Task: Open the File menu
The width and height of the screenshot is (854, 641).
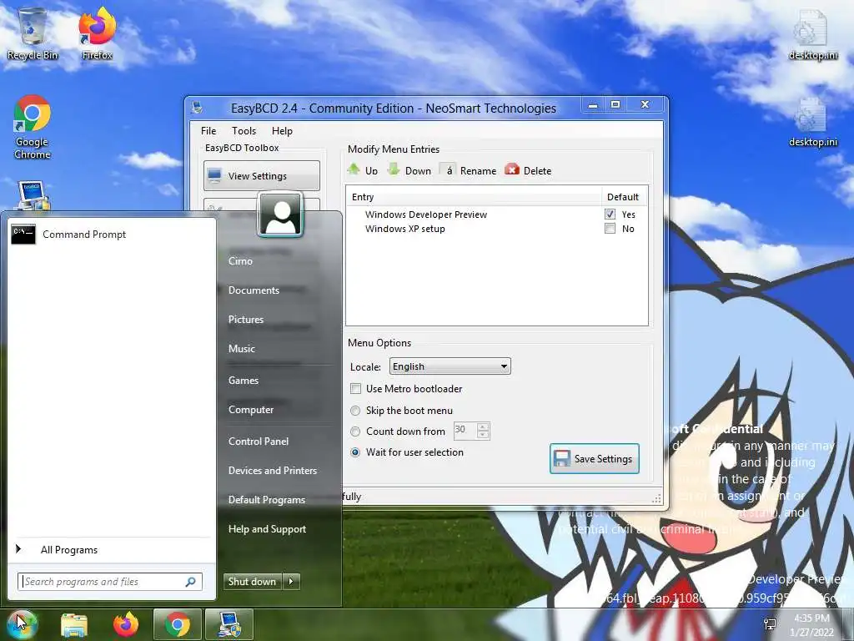Action: 208,131
